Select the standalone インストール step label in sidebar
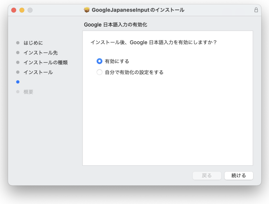The width and height of the screenshot is (269, 204). tap(38, 72)
